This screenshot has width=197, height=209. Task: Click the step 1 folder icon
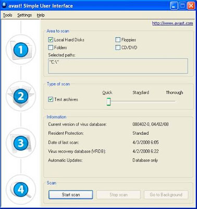tap(21, 50)
